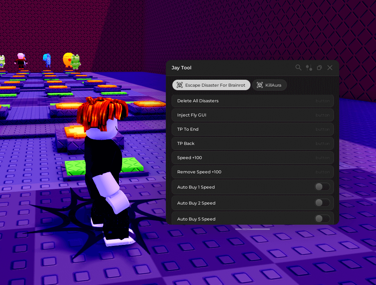376x285 pixels.
Task: Turn on Auto Buy 2 Speed toggle
Action: tap(322, 203)
